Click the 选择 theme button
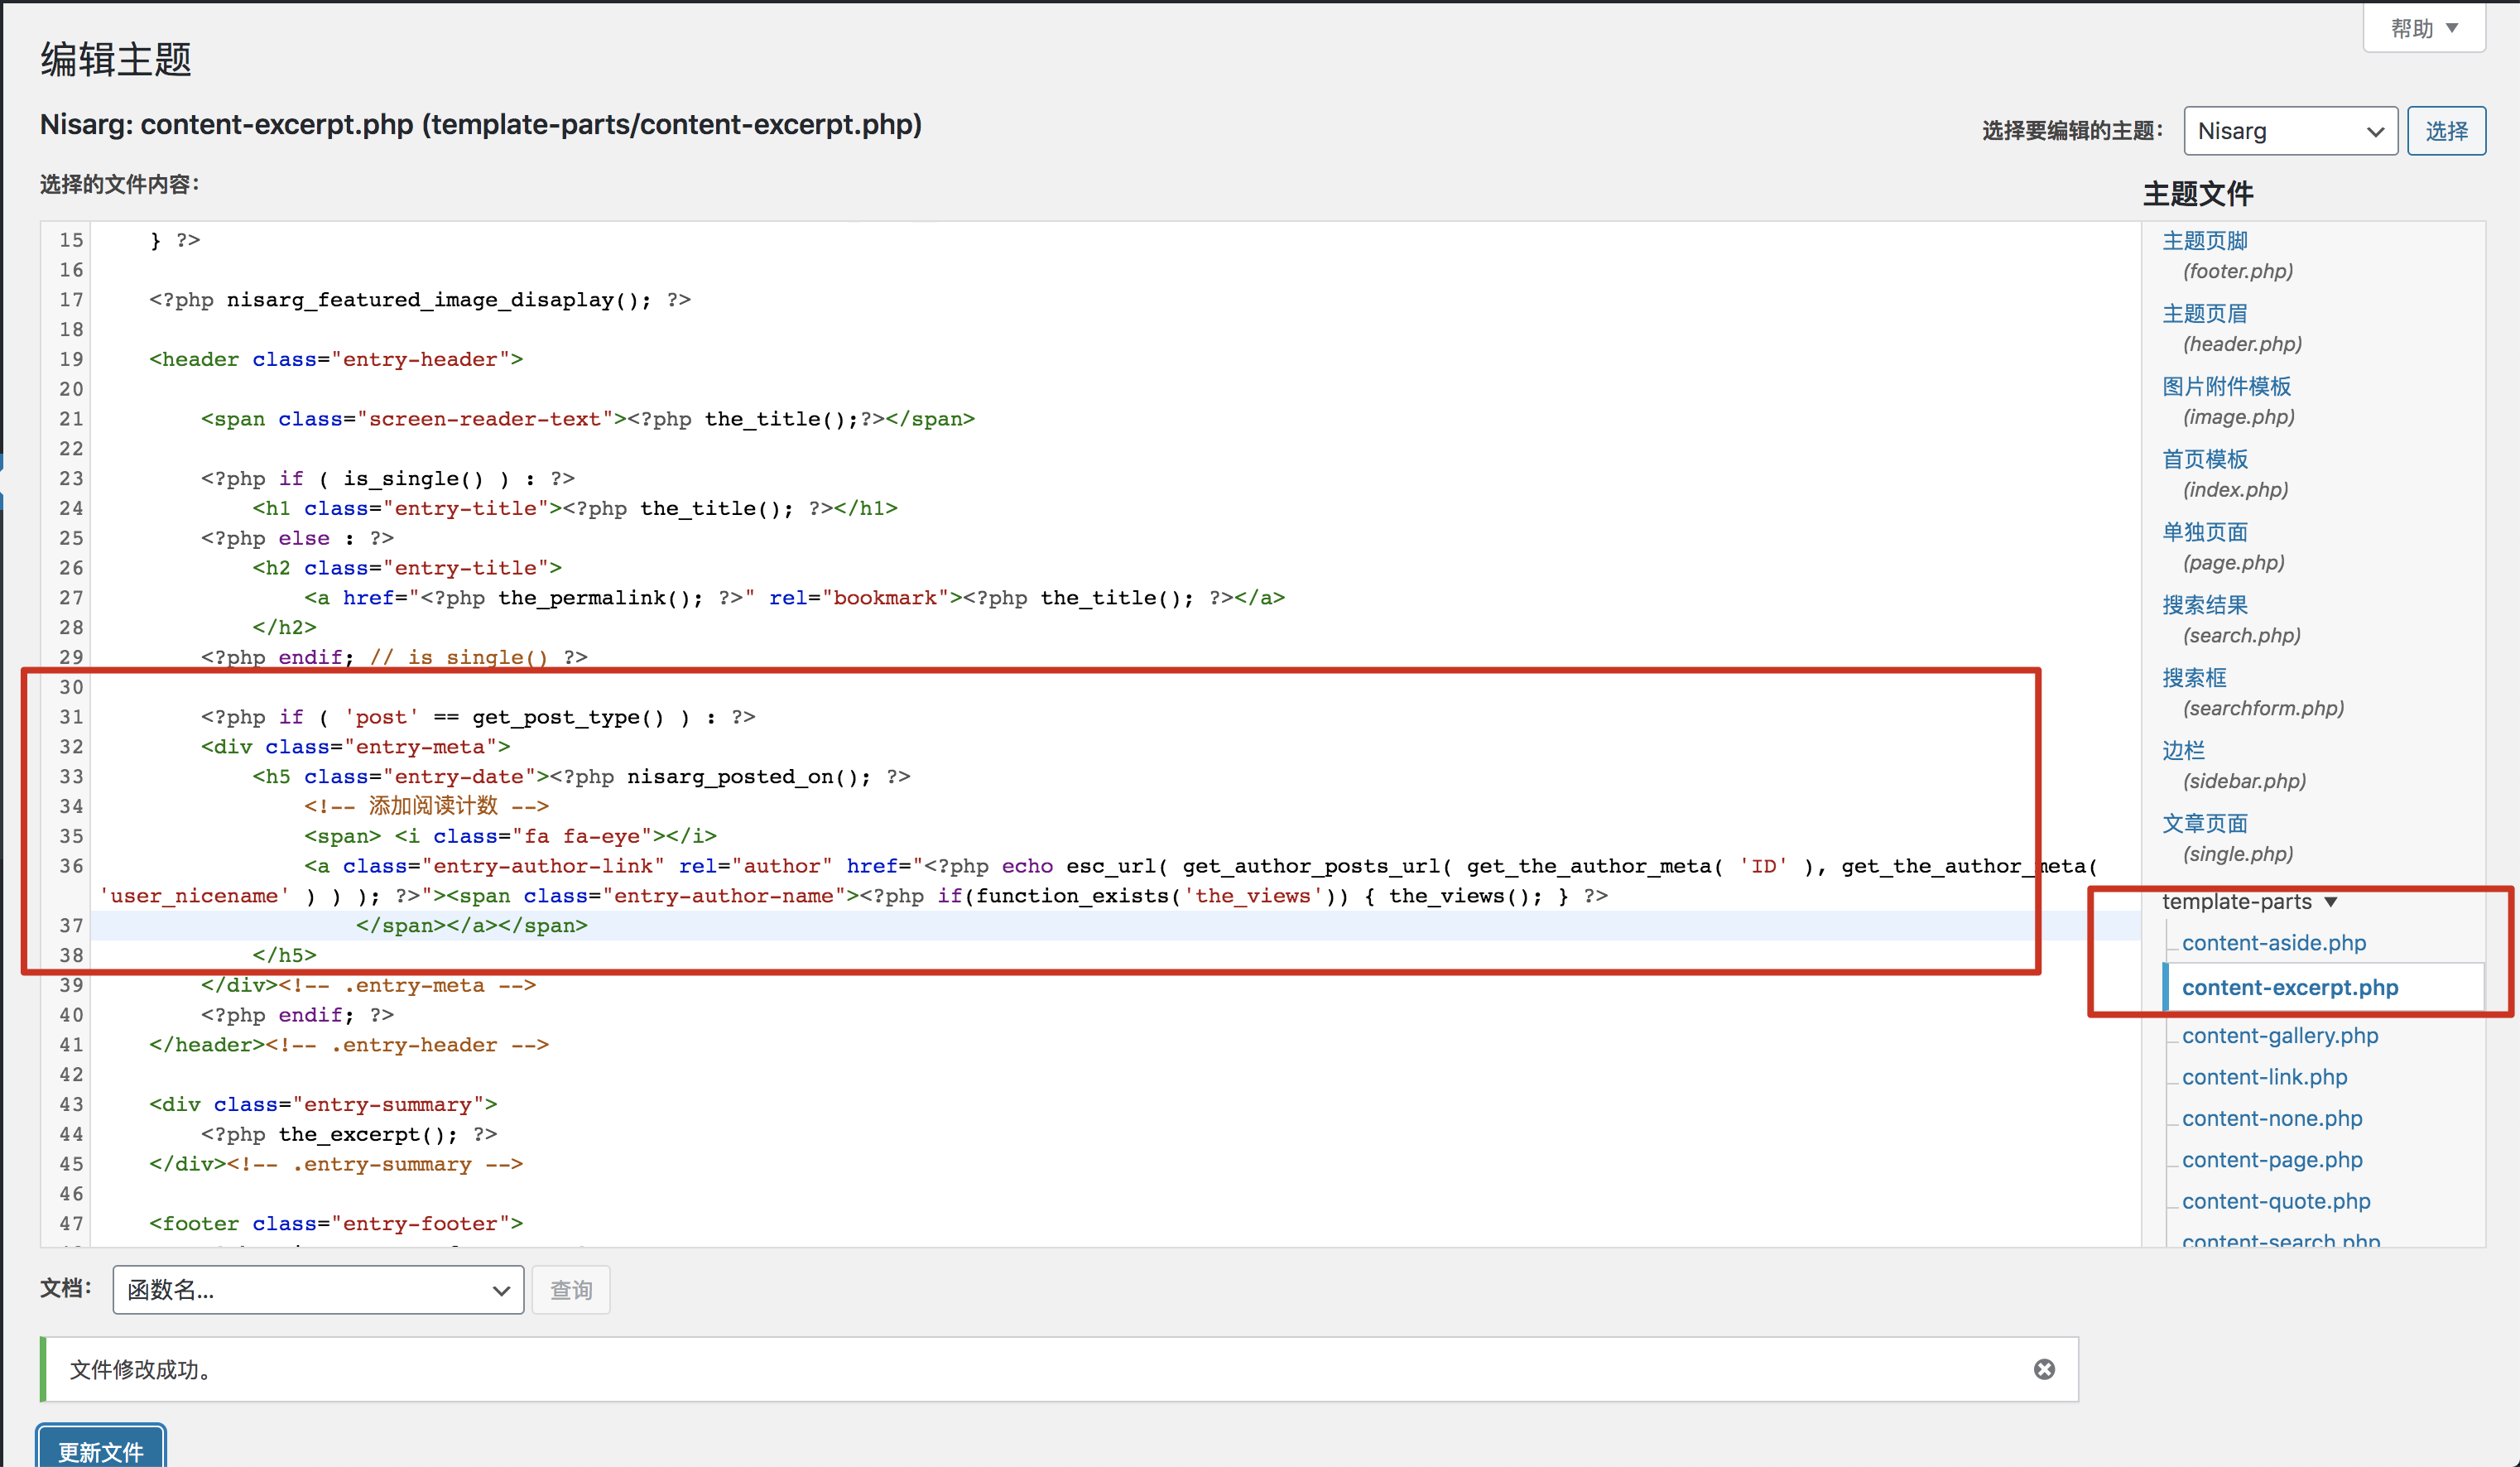The image size is (2520, 1467). pos(2446,131)
